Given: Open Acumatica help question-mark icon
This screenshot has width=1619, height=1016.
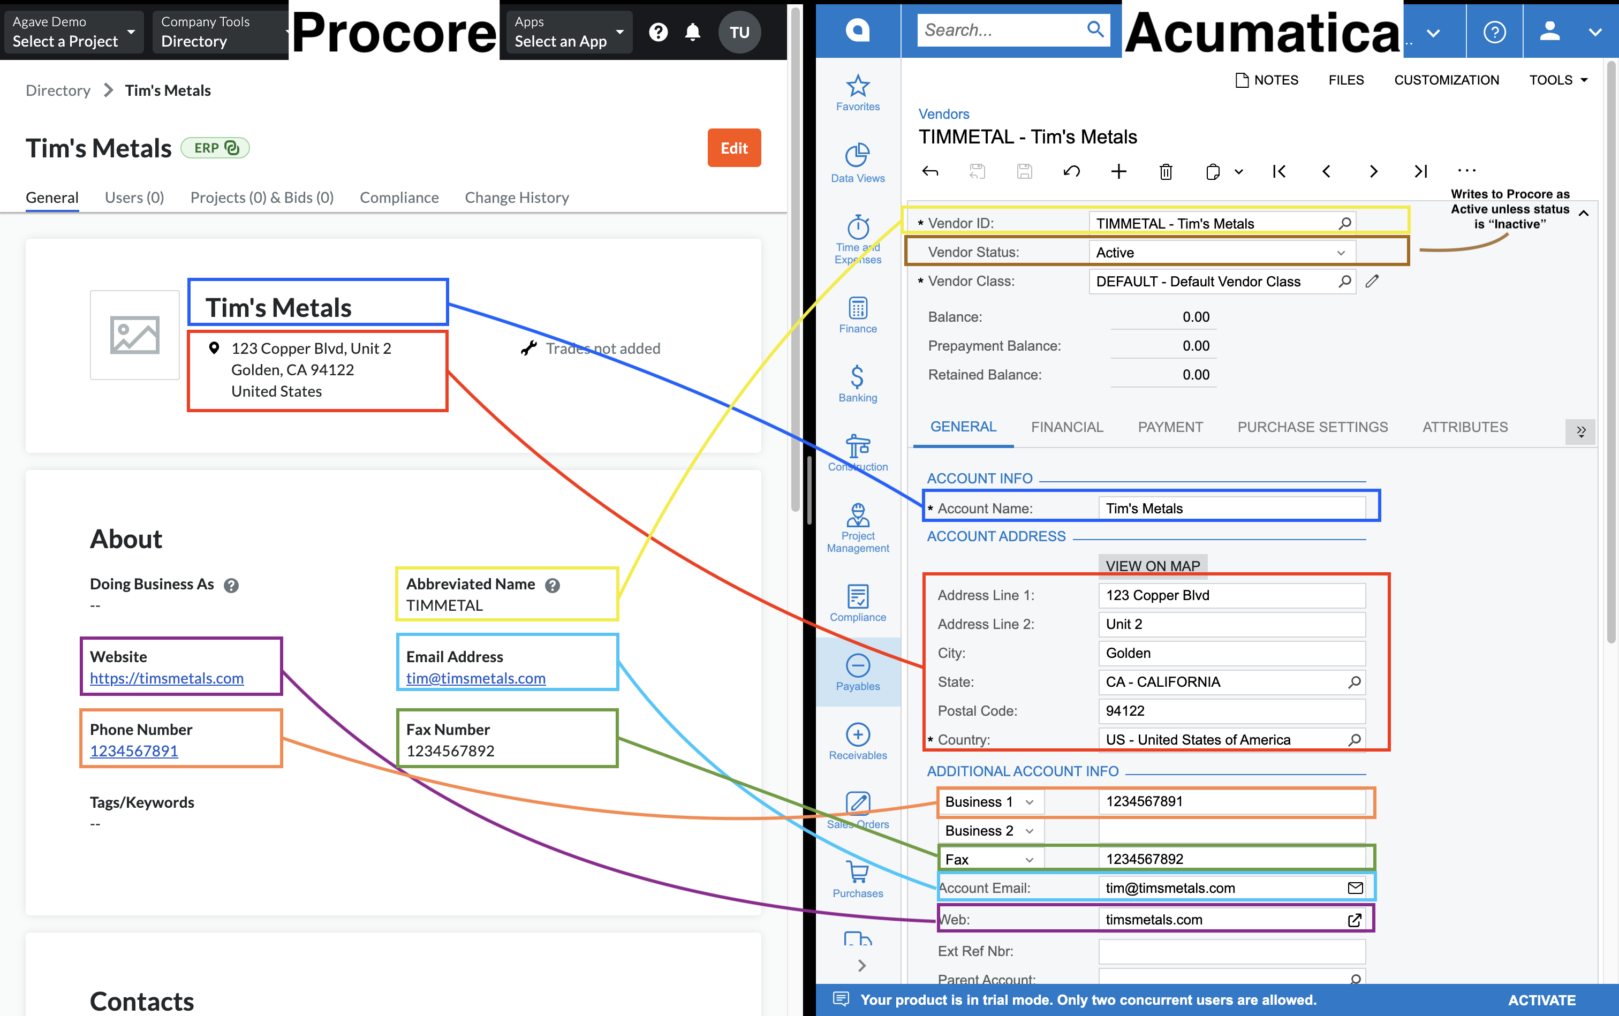Looking at the screenshot, I should pos(1494,32).
